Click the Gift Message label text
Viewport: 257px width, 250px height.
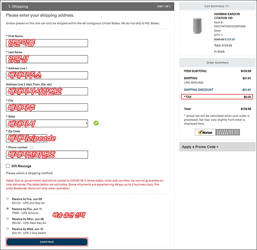(x=21, y=166)
